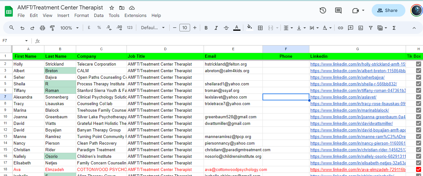The image size is (423, 176).
Task: Apply strikethrough formatting
Action: click(x=226, y=28)
